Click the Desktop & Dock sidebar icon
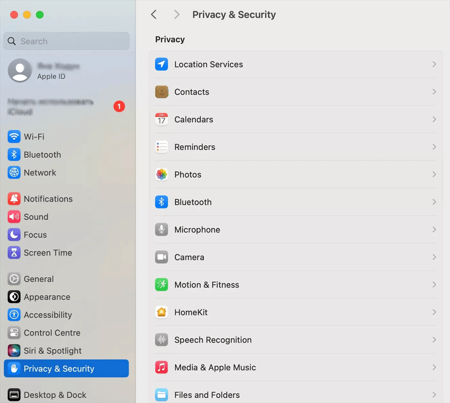The image size is (450, 403). tap(14, 395)
